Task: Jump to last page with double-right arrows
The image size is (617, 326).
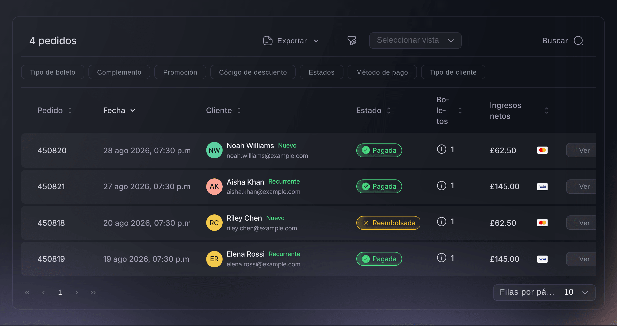Action: (x=93, y=293)
